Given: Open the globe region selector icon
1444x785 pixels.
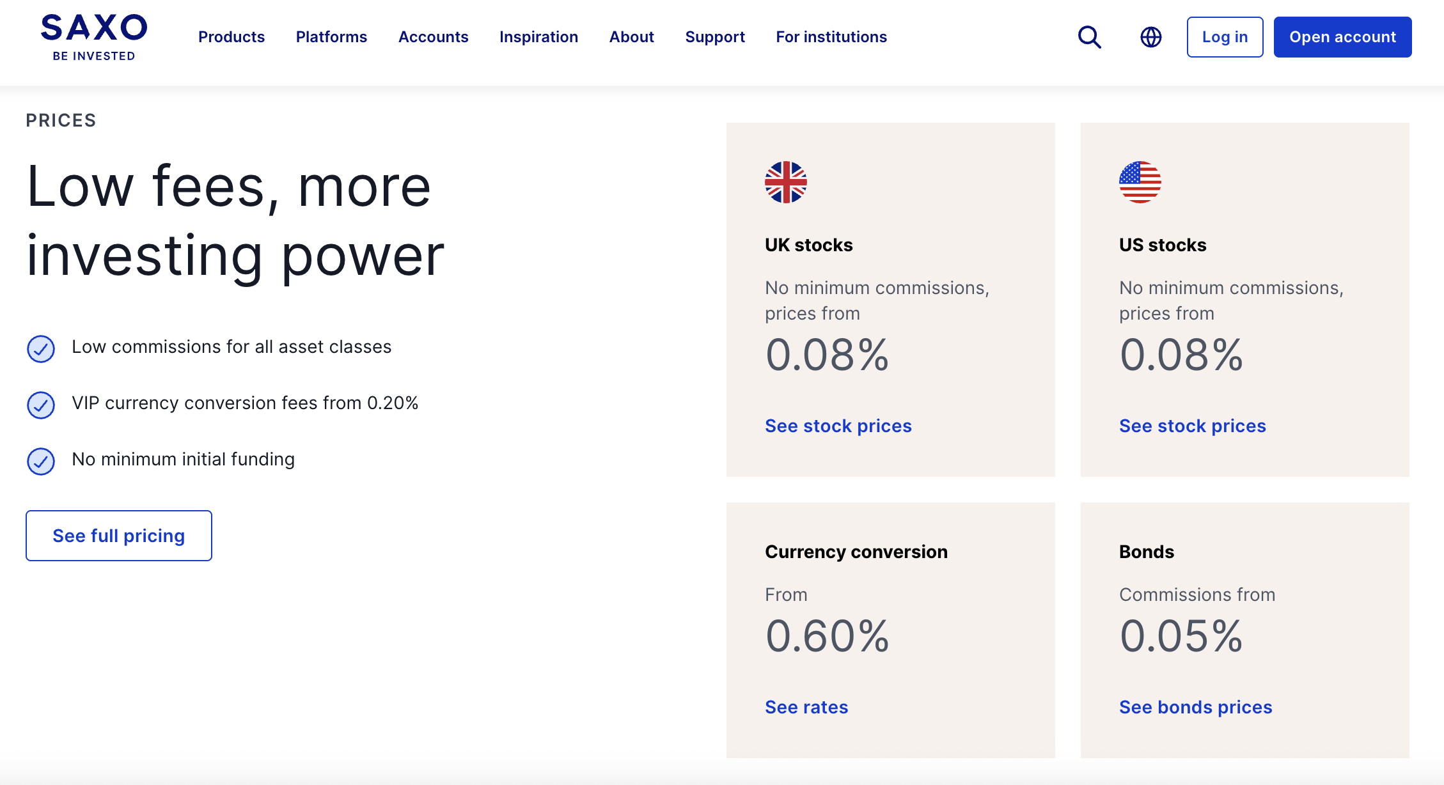Looking at the screenshot, I should pos(1150,37).
